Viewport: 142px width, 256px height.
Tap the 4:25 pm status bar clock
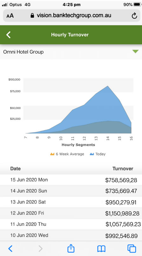(71, 4)
